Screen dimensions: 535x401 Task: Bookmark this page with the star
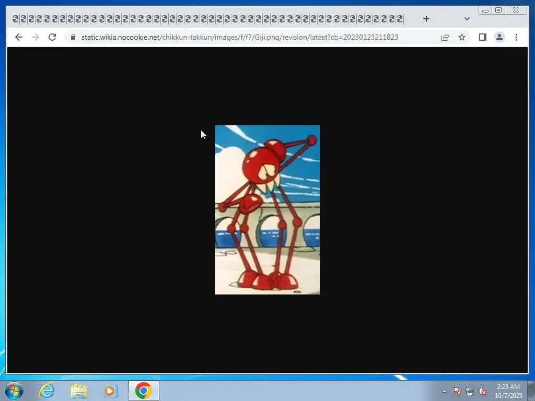point(462,37)
